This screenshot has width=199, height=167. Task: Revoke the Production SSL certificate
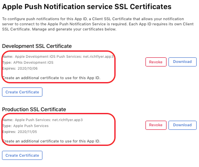click(156, 125)
